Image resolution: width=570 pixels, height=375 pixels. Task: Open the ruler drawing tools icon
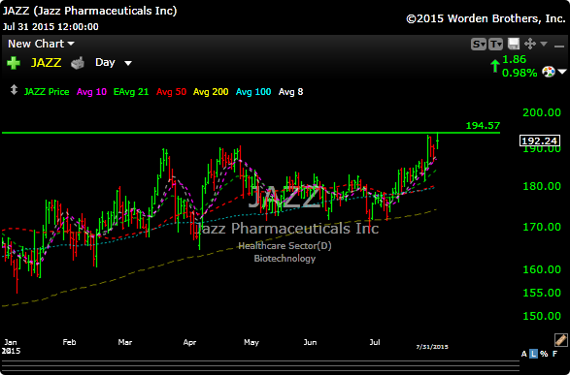pos(561,340)
